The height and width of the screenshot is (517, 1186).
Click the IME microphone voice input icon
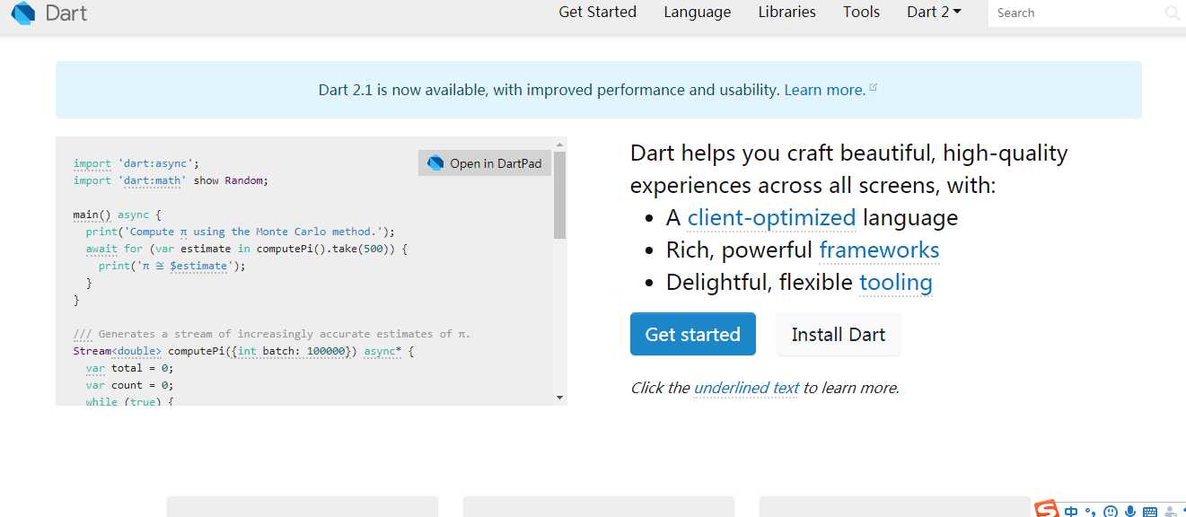click(1130, 512)
